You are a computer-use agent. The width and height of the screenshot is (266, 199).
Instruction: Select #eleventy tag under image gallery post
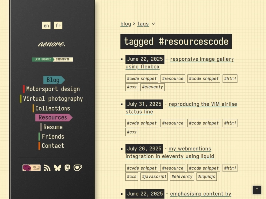(x=152, y=87)
